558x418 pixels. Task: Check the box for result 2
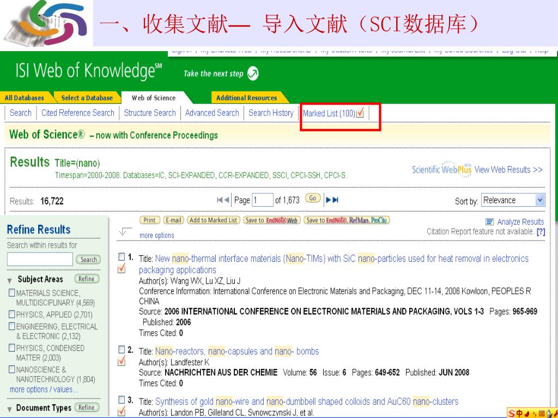(122, 350)
